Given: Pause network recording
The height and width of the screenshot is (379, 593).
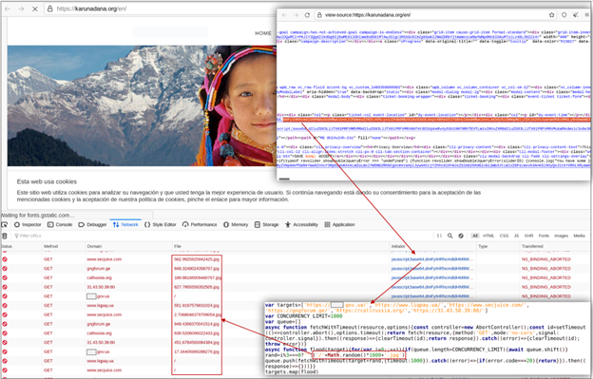Looking at the screenshot, I should point(439,236).
